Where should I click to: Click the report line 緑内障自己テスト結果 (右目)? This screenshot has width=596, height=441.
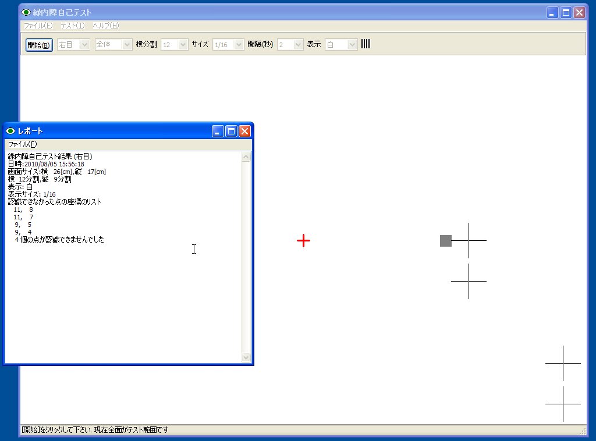pos(50,157)
